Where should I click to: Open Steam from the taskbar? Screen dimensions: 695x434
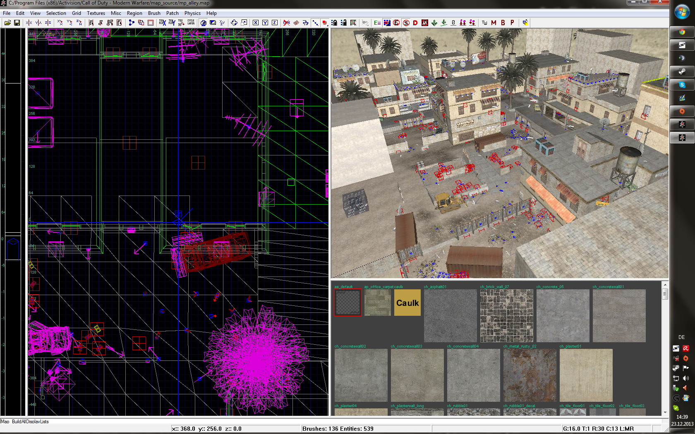[682, 72]
